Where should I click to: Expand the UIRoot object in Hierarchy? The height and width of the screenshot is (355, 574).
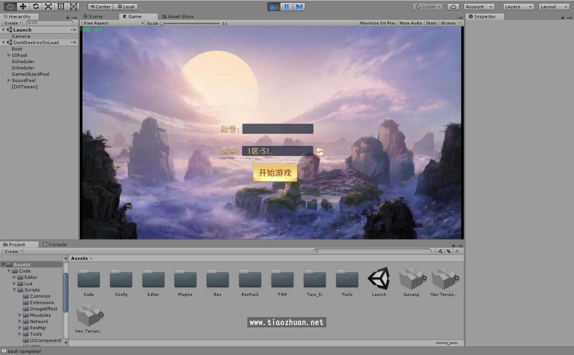click(9, 55)
